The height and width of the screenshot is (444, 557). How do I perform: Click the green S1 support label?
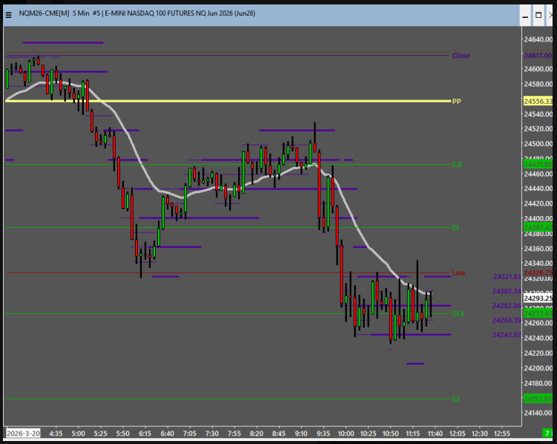click(x=455, y=227)
